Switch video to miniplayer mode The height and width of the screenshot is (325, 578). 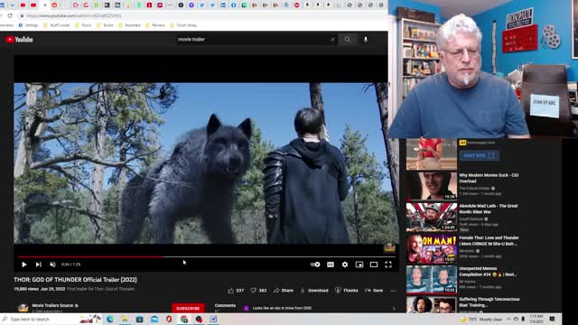pos(359,265)
